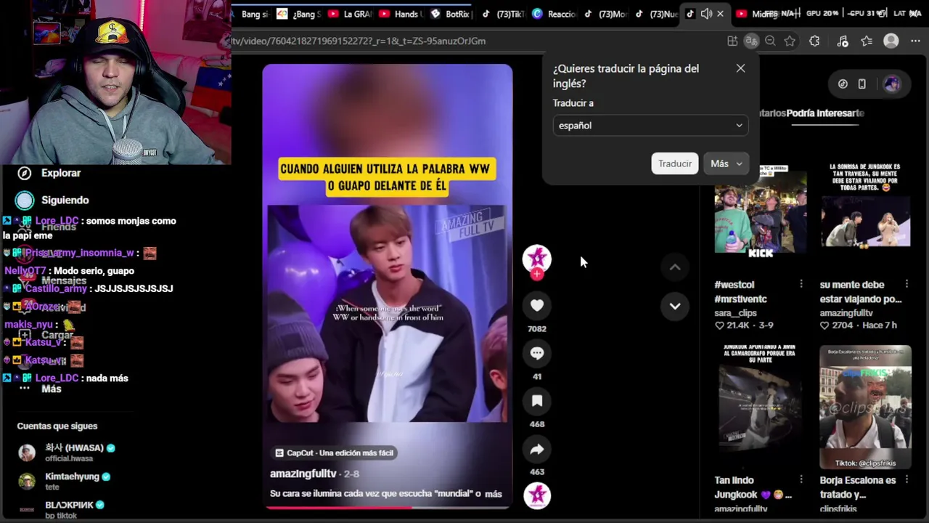Switch to the BotRix browser tab
This screenshot has height=523, width=929.
(x=451, y=14)
